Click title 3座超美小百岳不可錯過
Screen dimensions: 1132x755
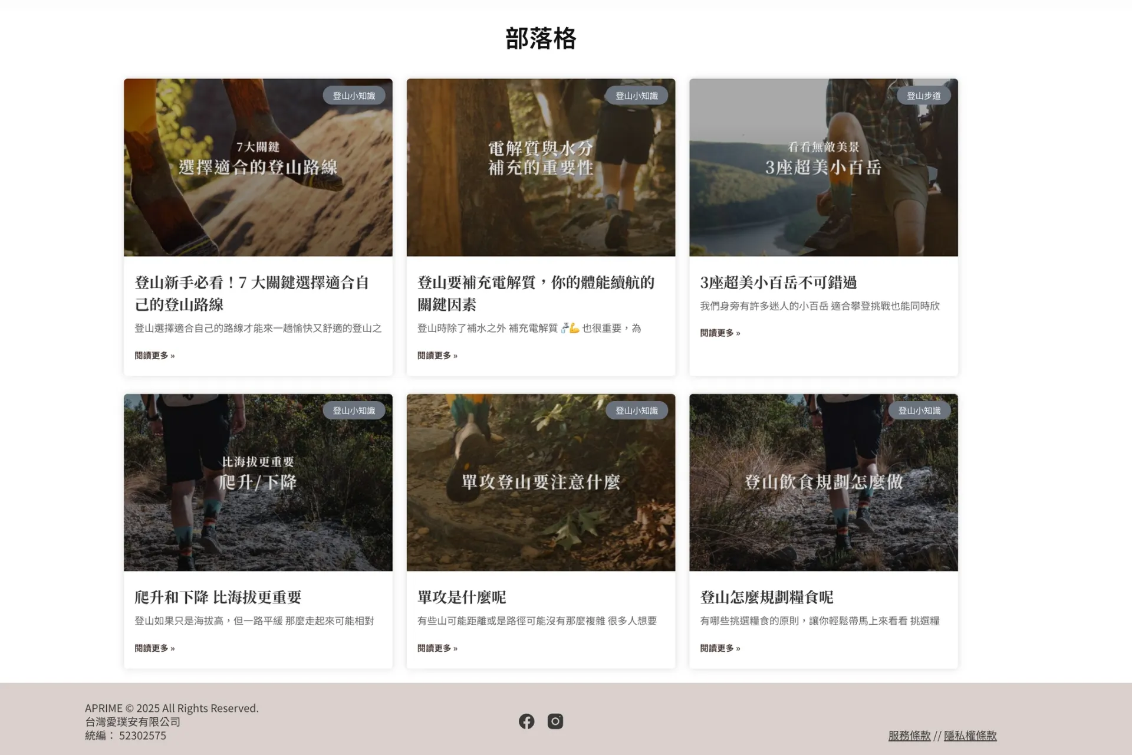pyautogui.click(x=778, y=283)
